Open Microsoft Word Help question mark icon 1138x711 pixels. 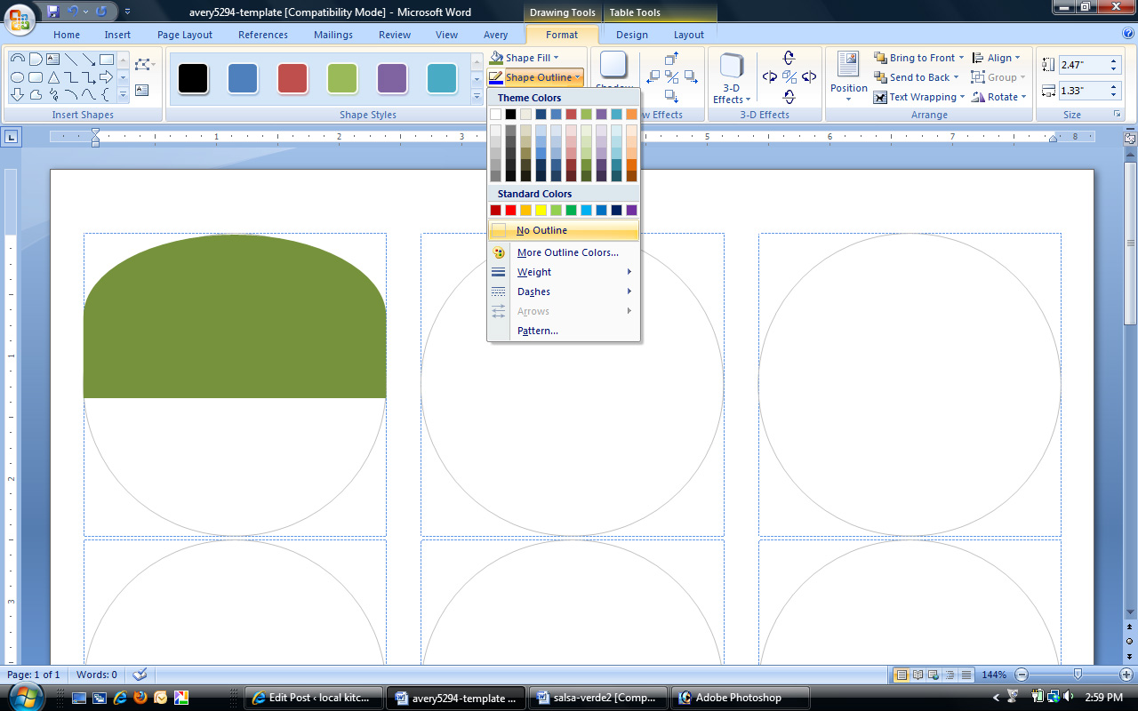pos(1127,34)
